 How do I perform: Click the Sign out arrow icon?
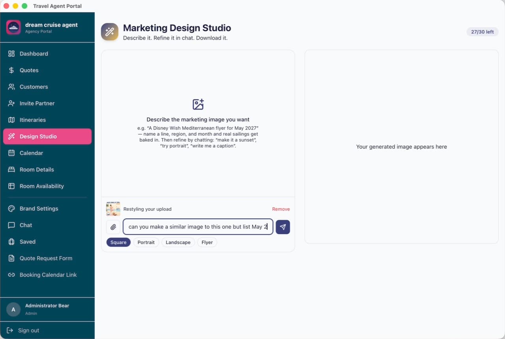[10, 330]
